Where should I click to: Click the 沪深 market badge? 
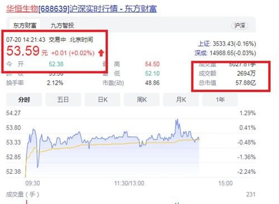(240, 26)
